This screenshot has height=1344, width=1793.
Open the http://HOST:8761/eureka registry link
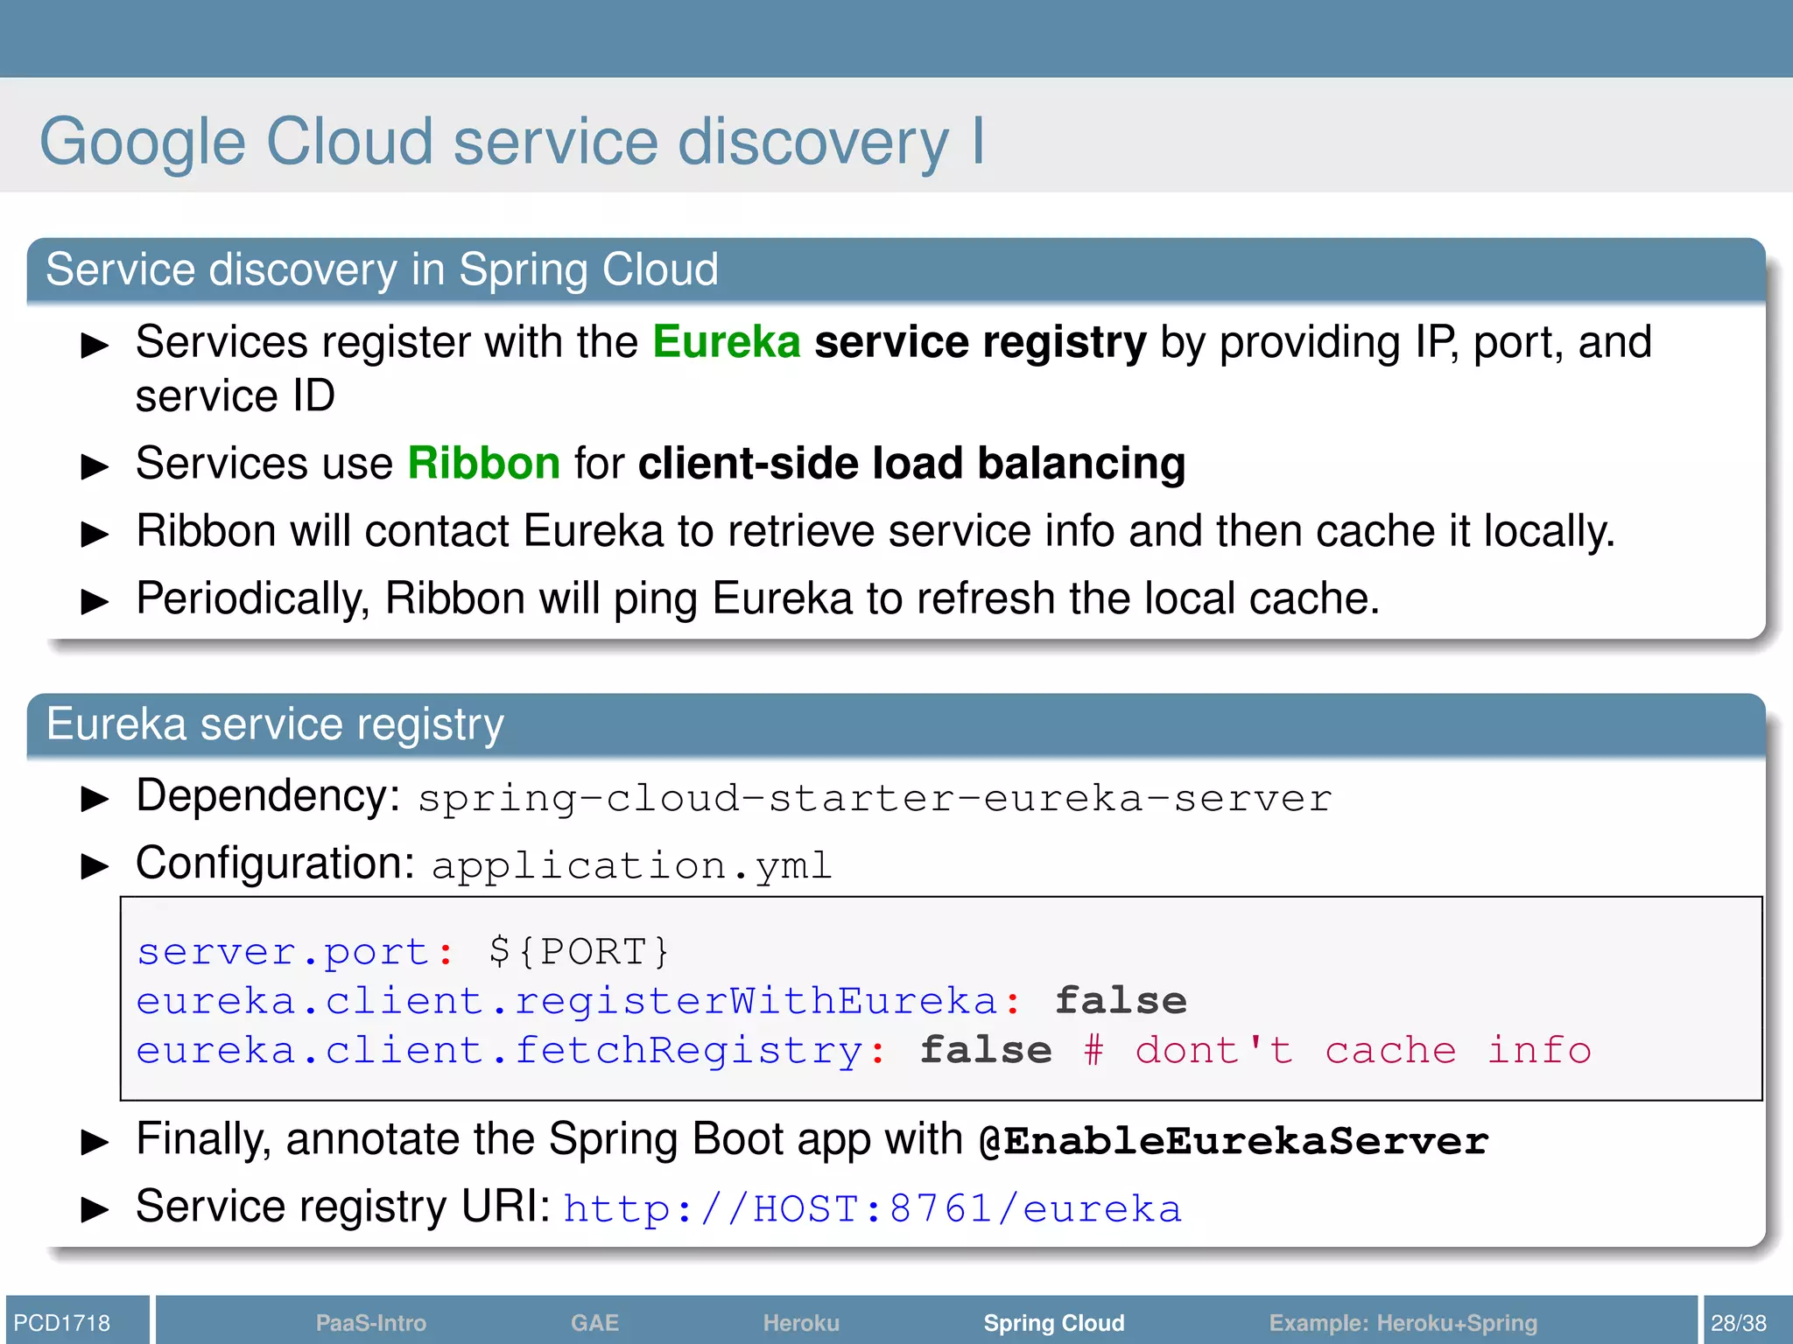pos(872,1208)
